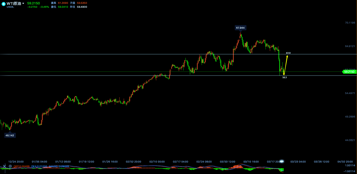Click the price change value -0.2750
357x174 pixels.
[32, 7]
